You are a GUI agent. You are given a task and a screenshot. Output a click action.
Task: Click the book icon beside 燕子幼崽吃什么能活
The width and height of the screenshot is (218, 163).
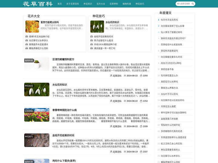coord(92,40)
